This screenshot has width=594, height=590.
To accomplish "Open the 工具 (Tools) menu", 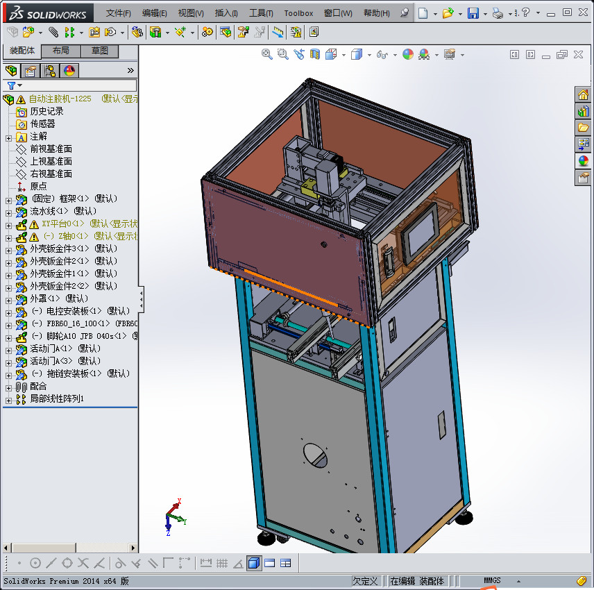I will coord(261,13).
